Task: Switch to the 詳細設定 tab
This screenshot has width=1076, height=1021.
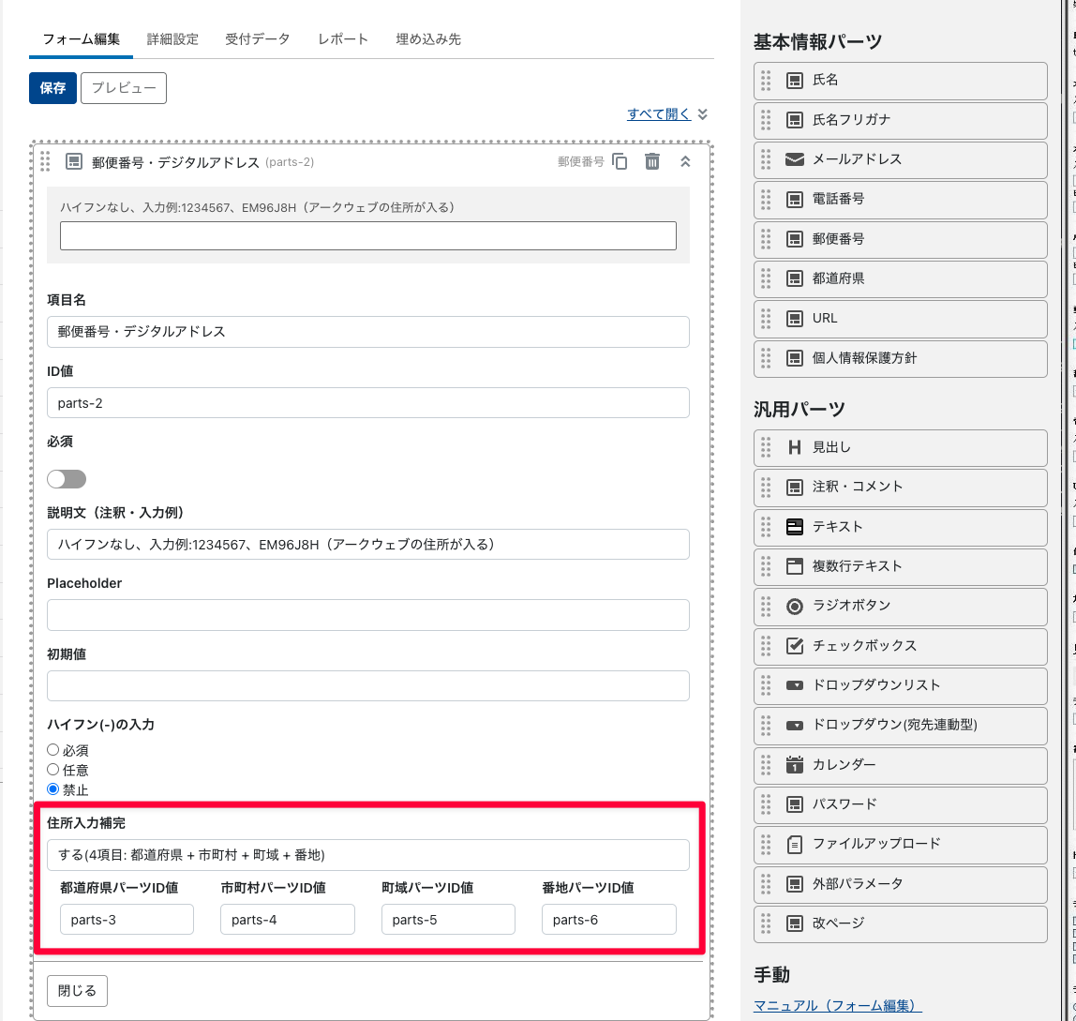Action: click(172, 39)
